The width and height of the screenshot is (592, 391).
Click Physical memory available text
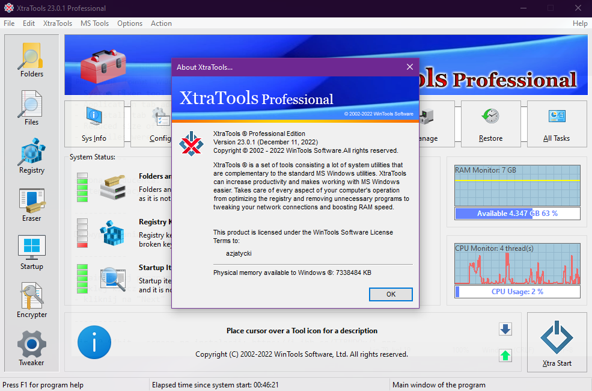pyautogui.click(x=292, y=272)
